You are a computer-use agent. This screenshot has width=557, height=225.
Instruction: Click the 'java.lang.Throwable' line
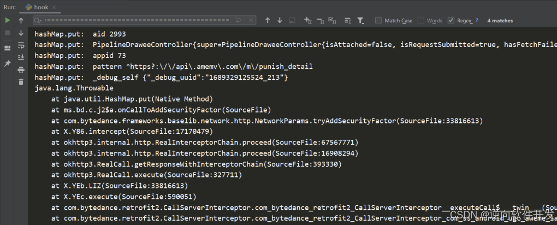(74, 88)
